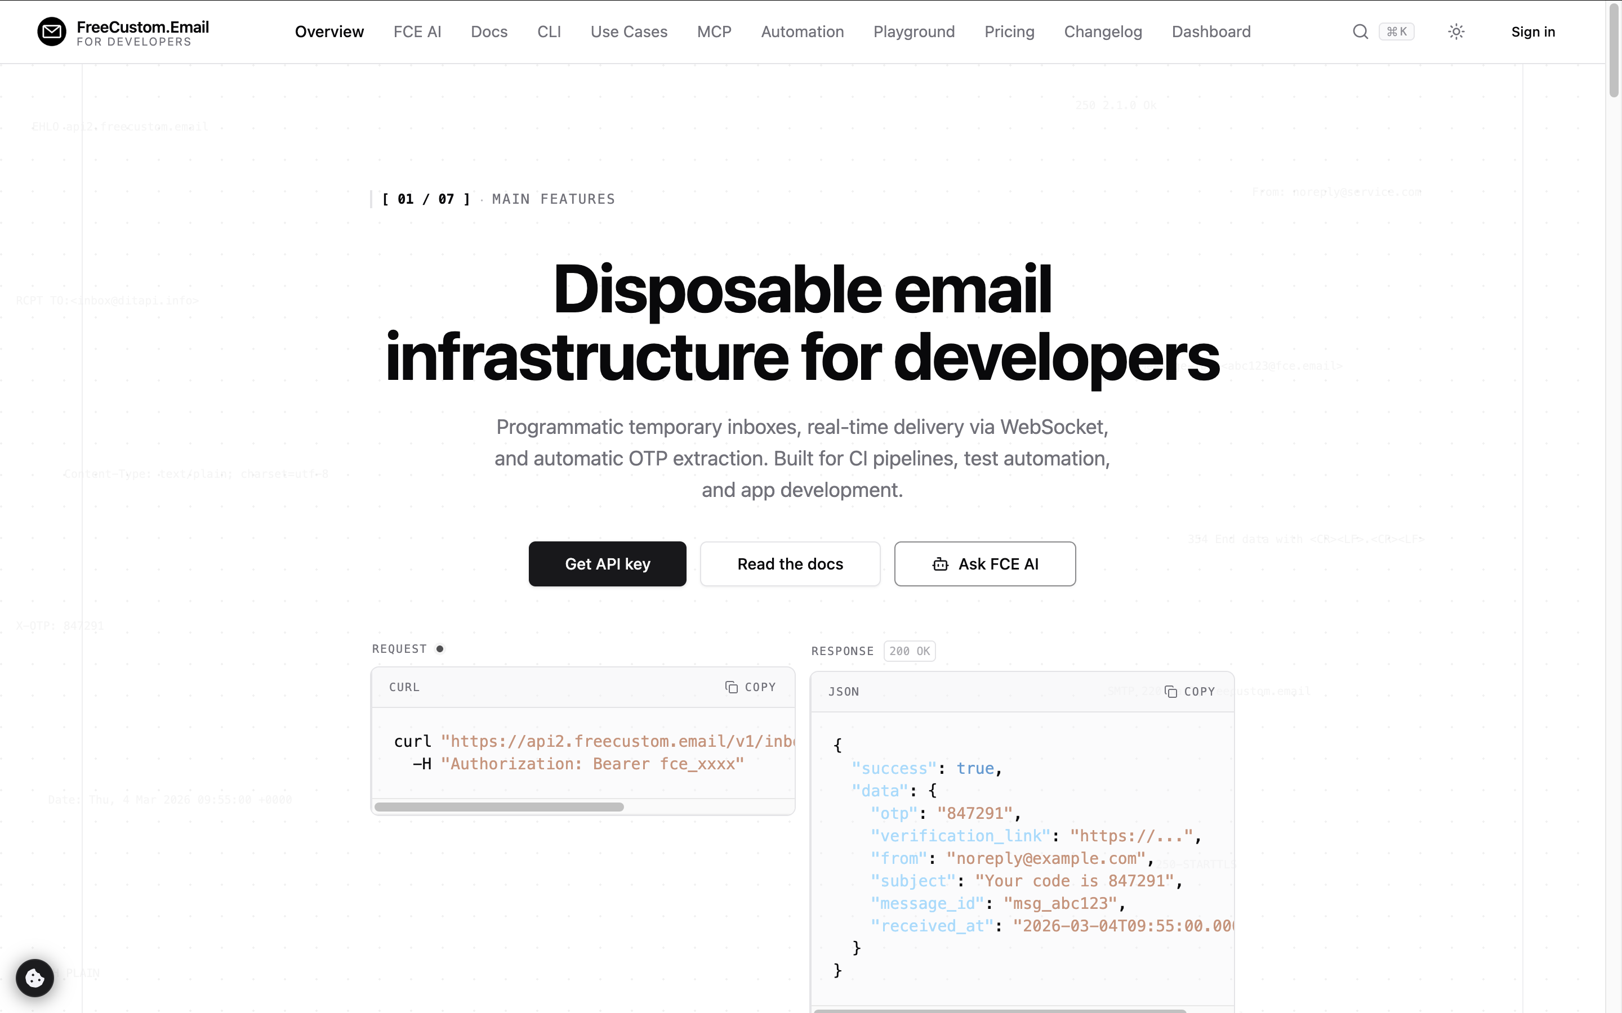Toggle the sun theme switcher icon

pos(1456,32)
